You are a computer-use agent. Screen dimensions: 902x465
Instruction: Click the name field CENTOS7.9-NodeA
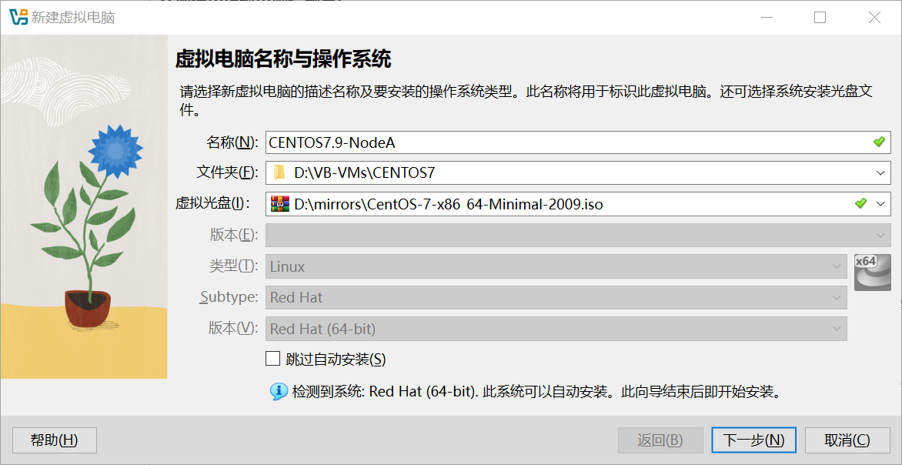(x=578, y=142)
